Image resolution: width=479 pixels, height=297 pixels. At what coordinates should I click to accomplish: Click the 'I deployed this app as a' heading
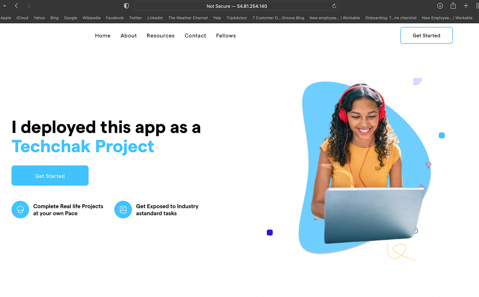[x=106, y=127]
